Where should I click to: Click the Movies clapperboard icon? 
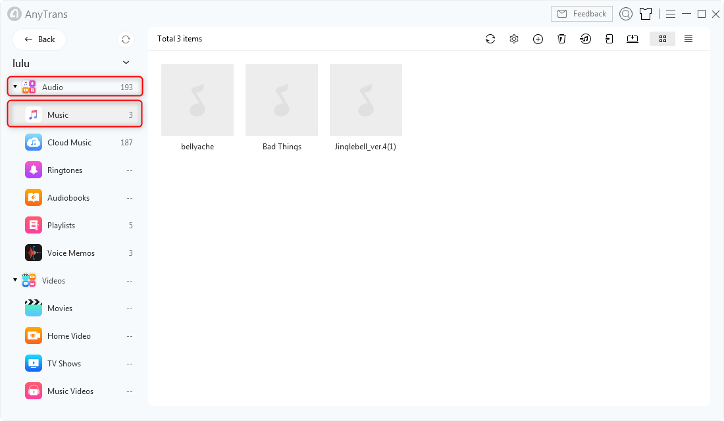34,309
